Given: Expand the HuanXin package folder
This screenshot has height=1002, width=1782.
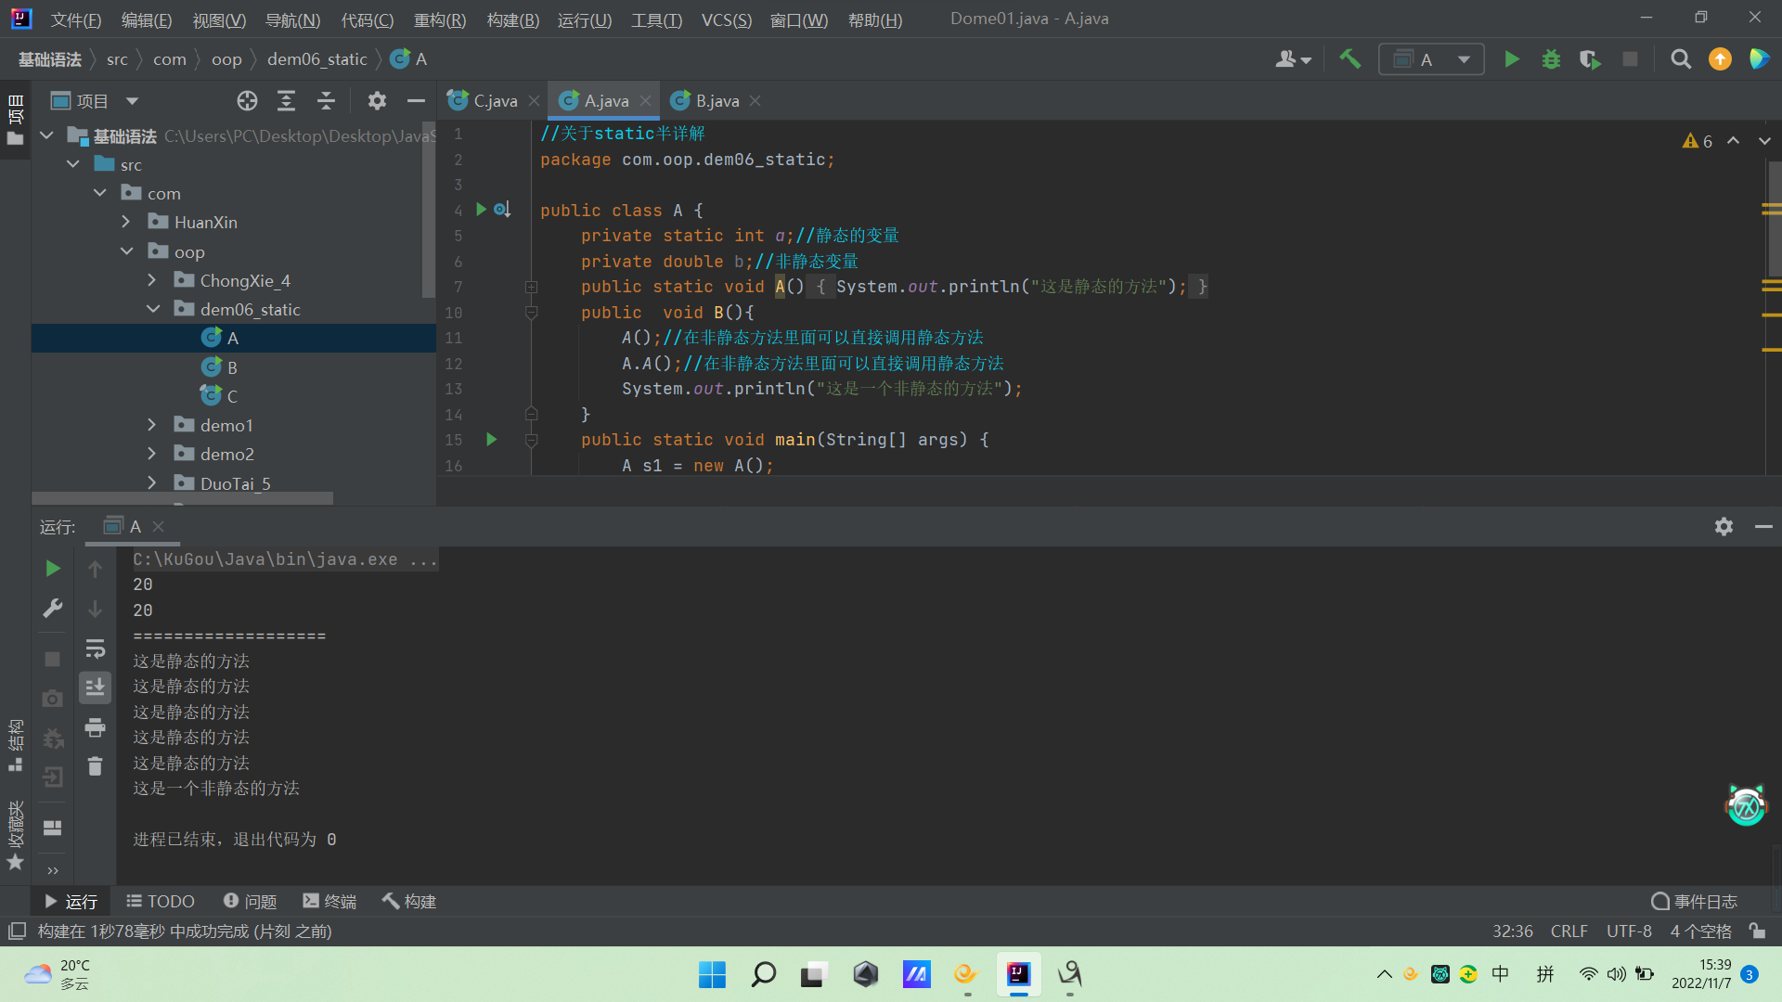Looking at the screenshot, I should tap(126, 222).
